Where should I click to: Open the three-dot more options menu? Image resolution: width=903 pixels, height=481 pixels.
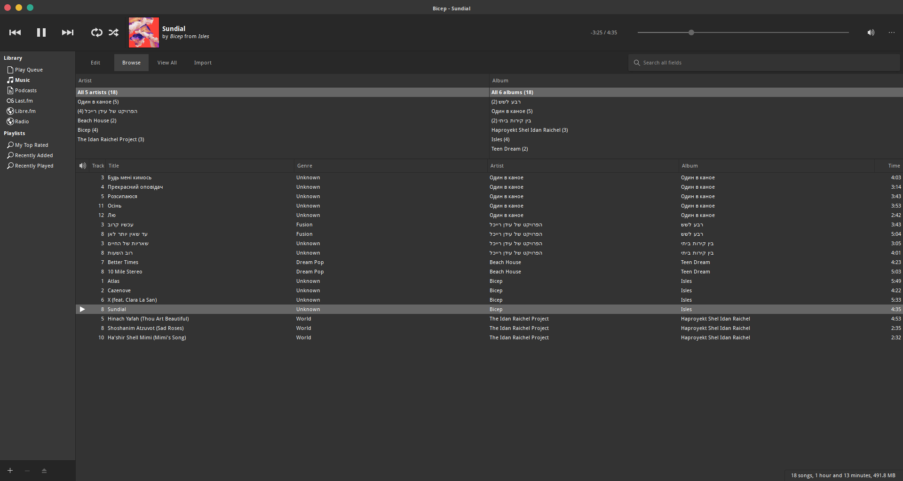pyautogui.click(x=892, y=32)
